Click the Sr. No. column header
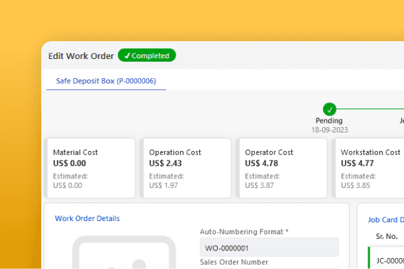This screenshot has height=269, width=404. (386, 236)
